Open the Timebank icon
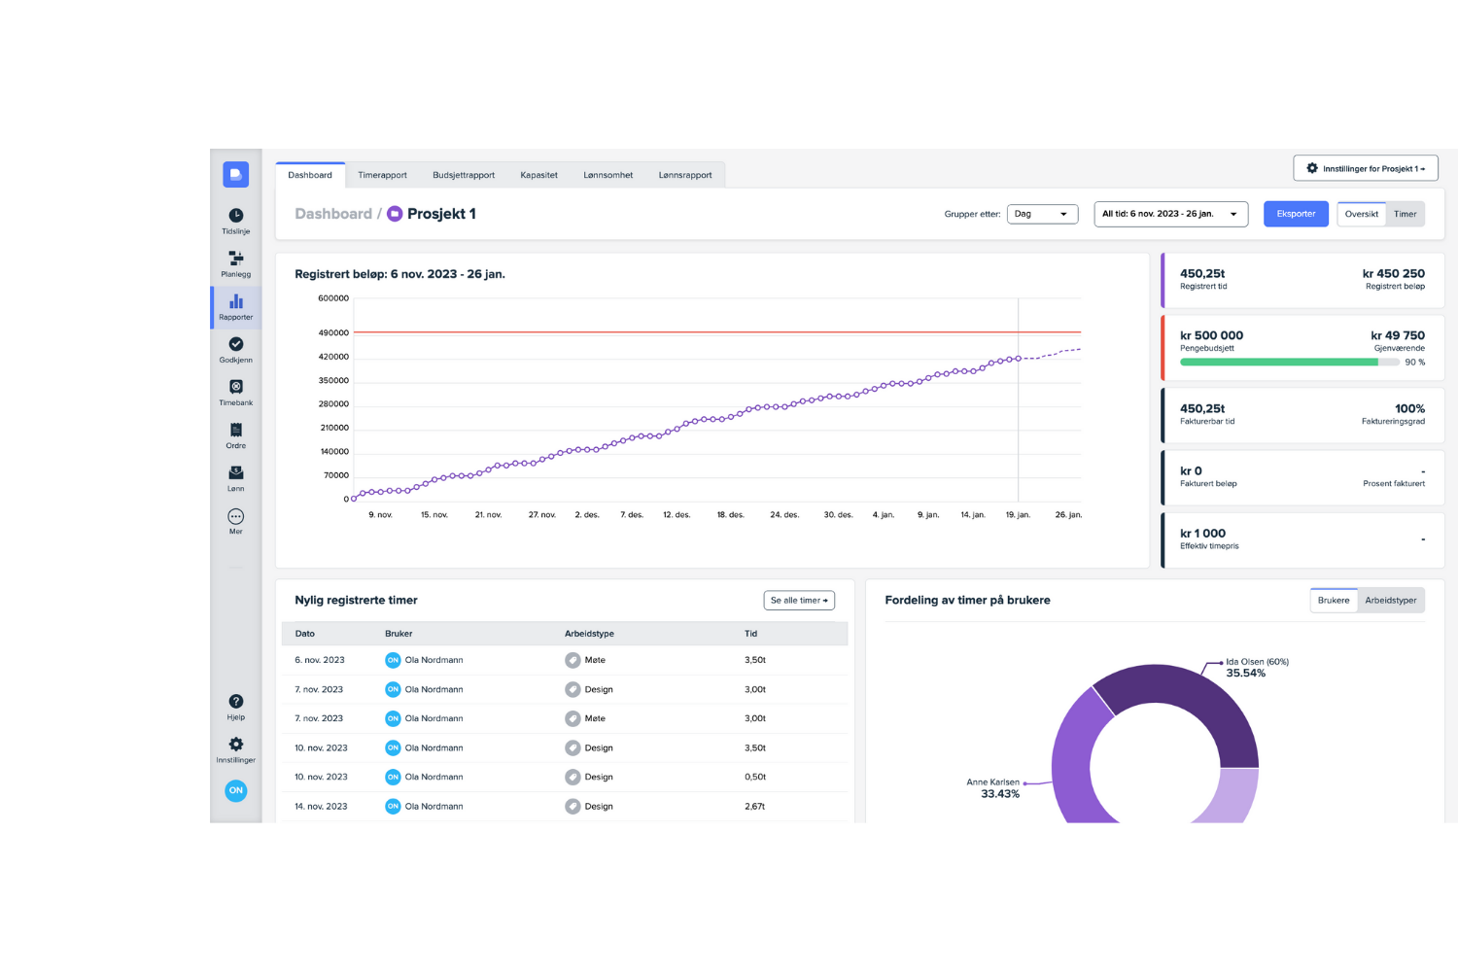This screenshot has height=972, width=1458. pos(235,387)
